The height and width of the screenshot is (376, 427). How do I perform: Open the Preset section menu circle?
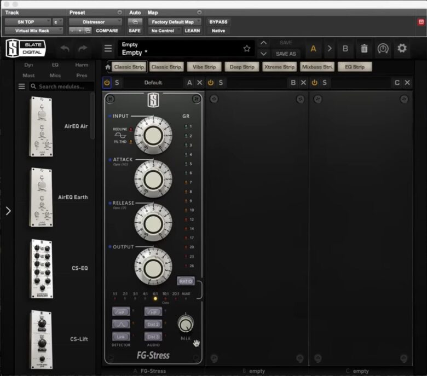point(119,13)
